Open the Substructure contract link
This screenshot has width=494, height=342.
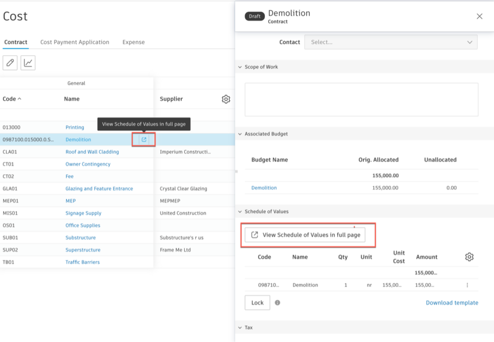click(x=81, y=238)
